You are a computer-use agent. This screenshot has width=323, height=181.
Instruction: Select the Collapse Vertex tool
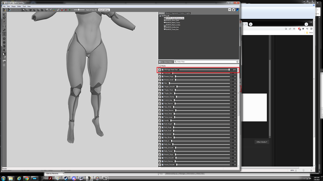pyautogui.click(x=62, y=10)
